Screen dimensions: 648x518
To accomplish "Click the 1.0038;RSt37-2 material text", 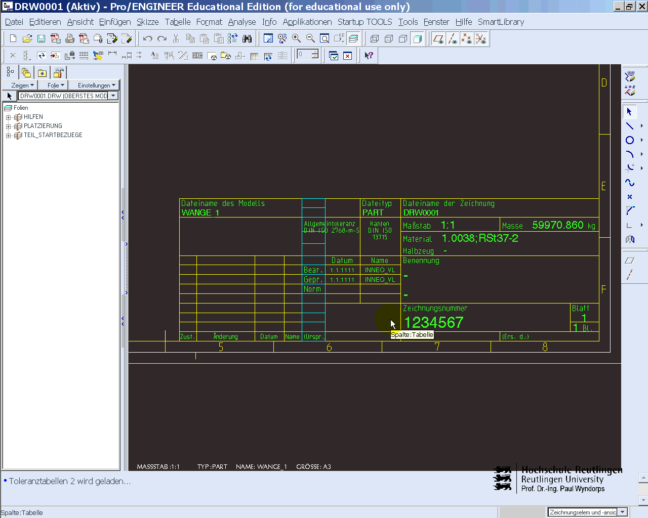I will pyautogui.click(x=480, y=238).
